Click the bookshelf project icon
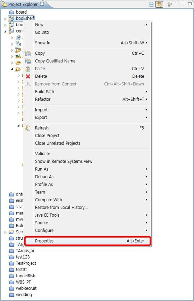Screen dimensions: 194x301 pos(11,18)
